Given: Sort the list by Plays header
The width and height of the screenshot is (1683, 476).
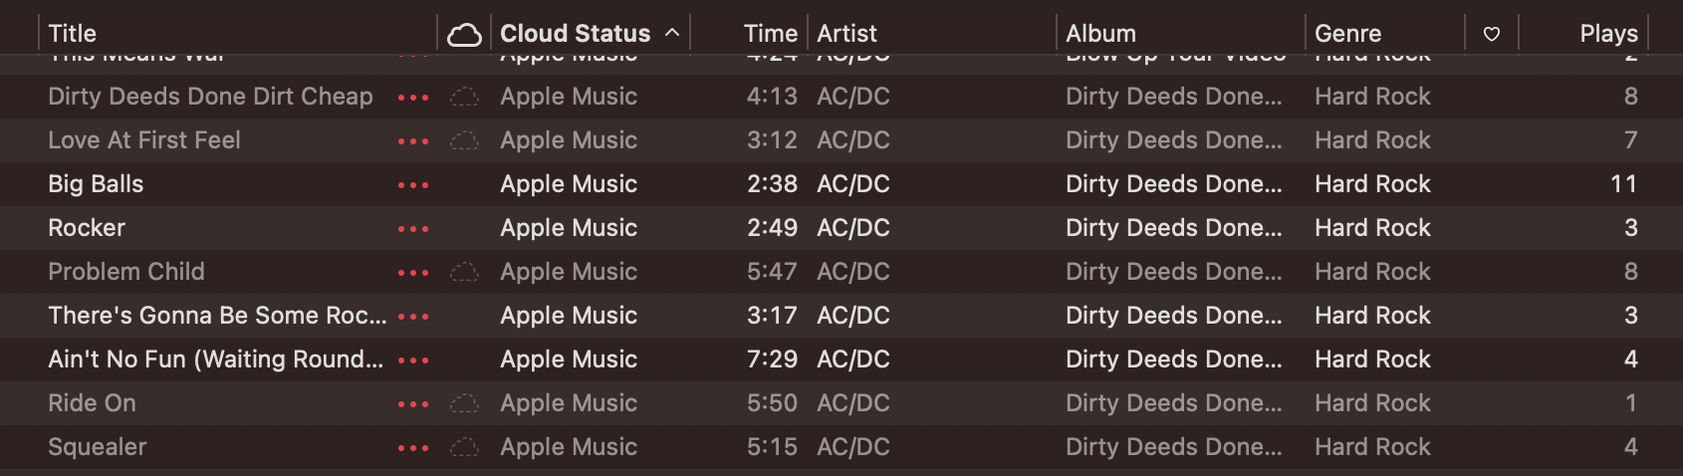Looking at the screenshot, I should coord(1607,34).
